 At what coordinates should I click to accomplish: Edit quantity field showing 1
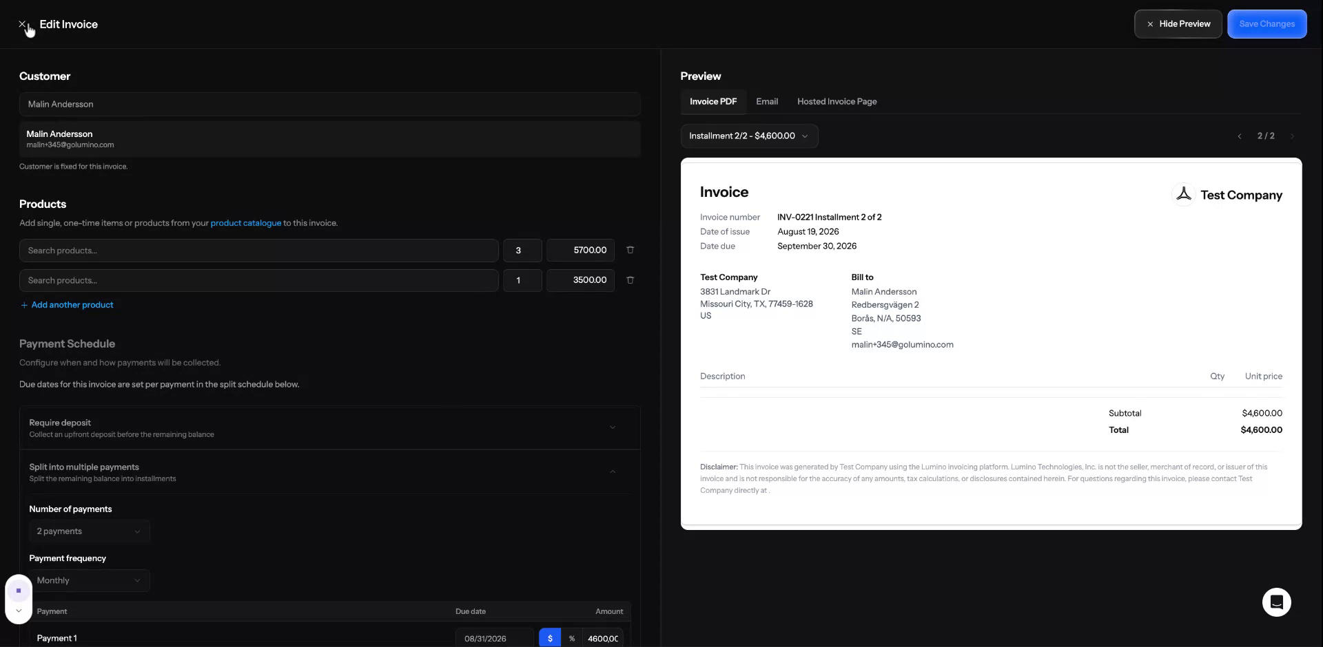click(522, 280)
